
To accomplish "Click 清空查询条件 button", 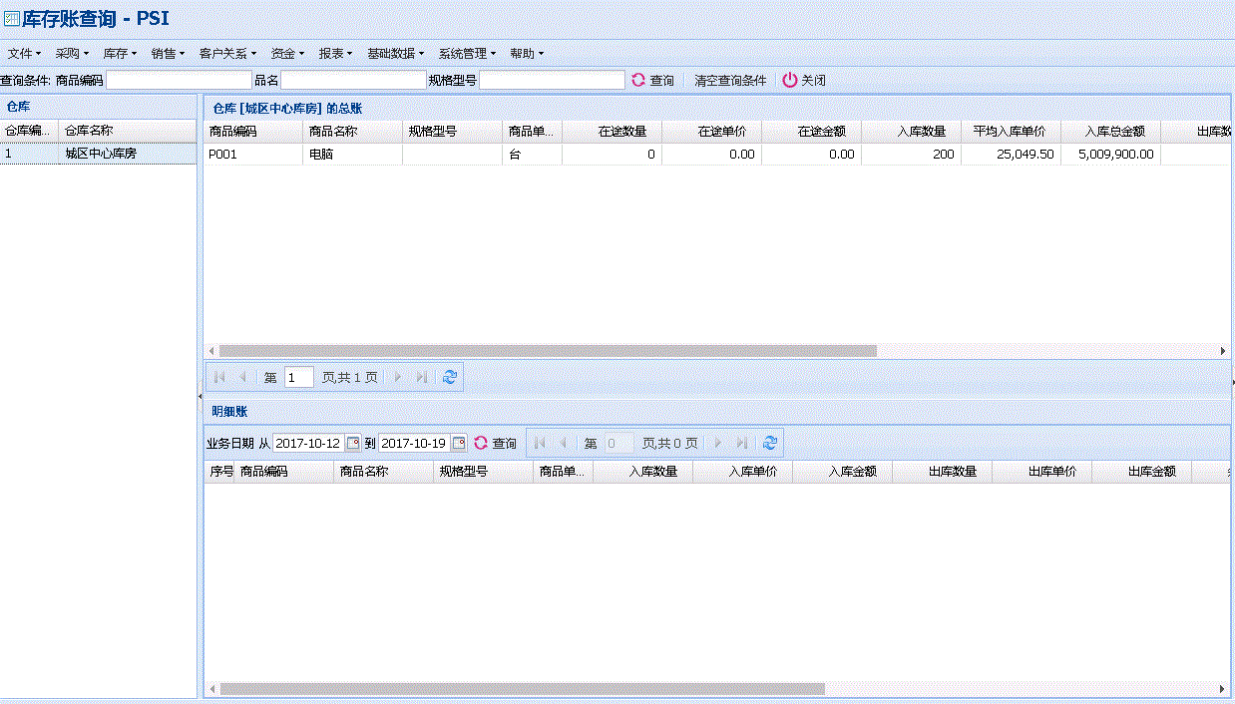I will (730, 80).
